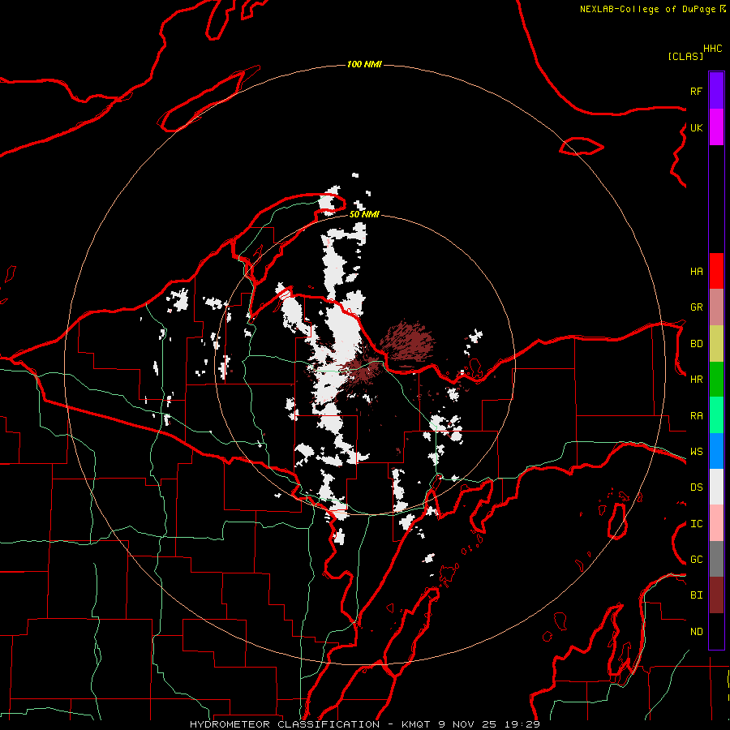The width and height of the screenshot is (730, 730).
Task: Click the 100 NMI range ring label
Action: point(364,64)
